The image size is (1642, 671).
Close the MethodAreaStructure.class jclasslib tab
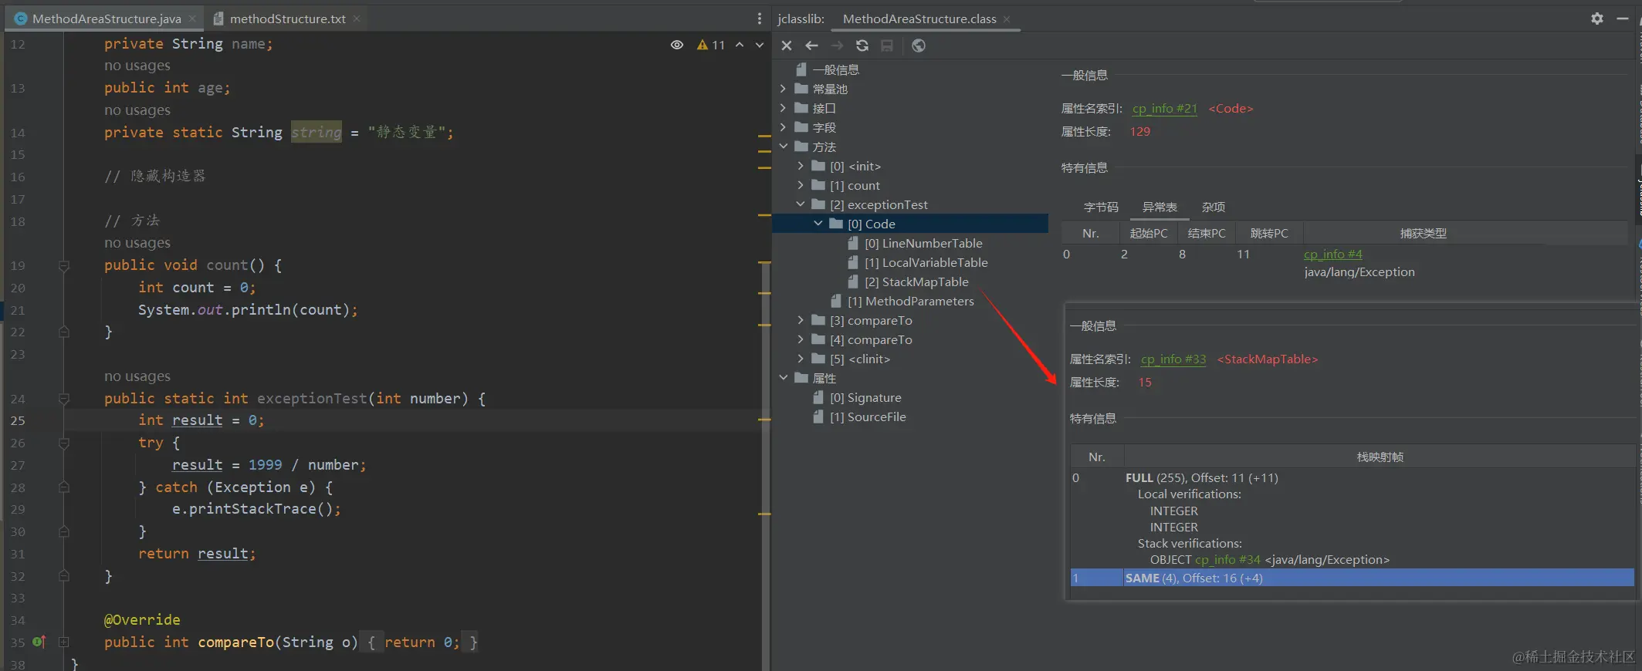tap(1007, 19)
